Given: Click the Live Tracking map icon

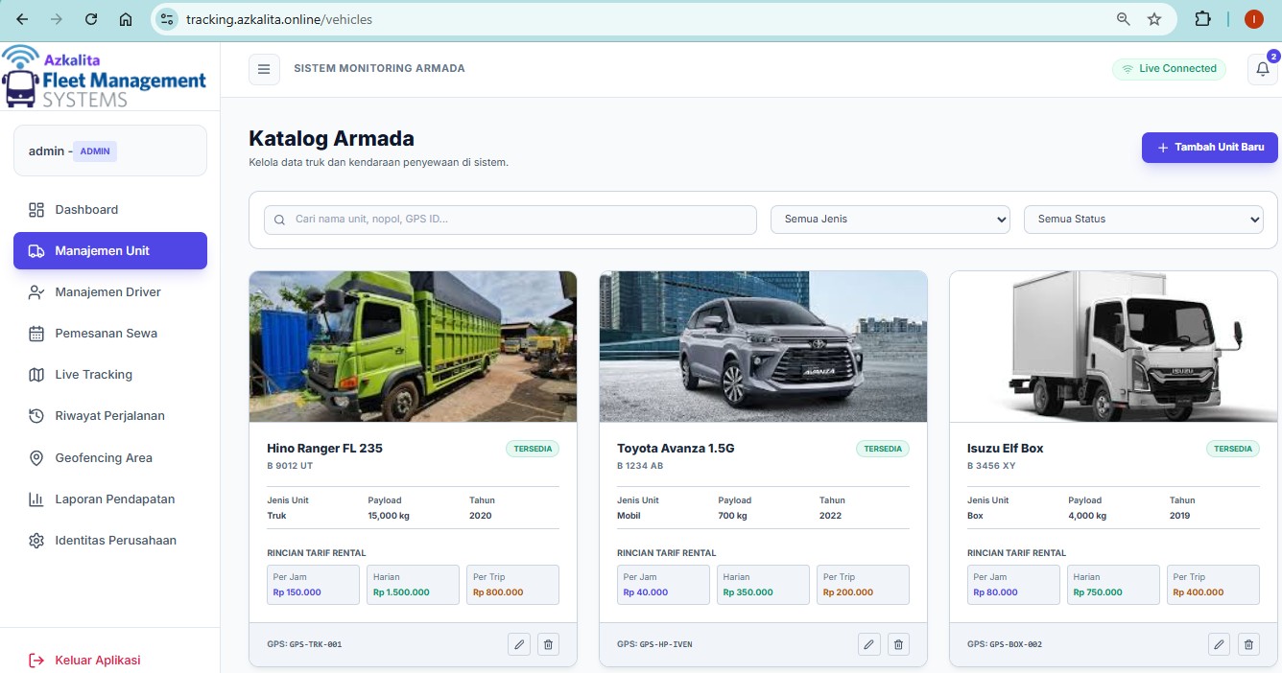Looking at the screenshot, I should point(36,375).
